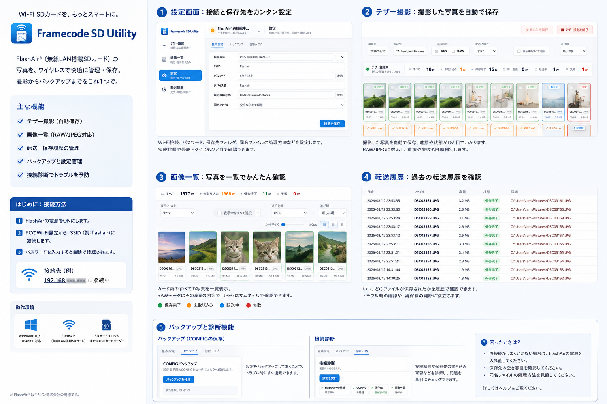Click the 診断を実行 button
This screenshot has height=404, width=607.
click(x=330, y=378)
